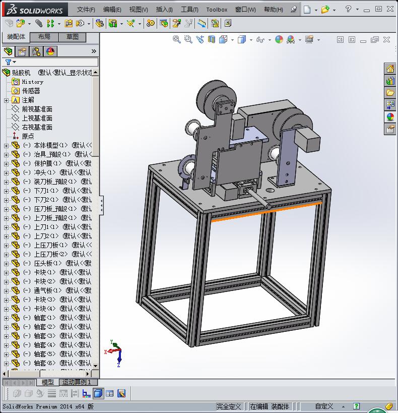
Task: Click the 自定义 status bar unit button
Action: 324,406
